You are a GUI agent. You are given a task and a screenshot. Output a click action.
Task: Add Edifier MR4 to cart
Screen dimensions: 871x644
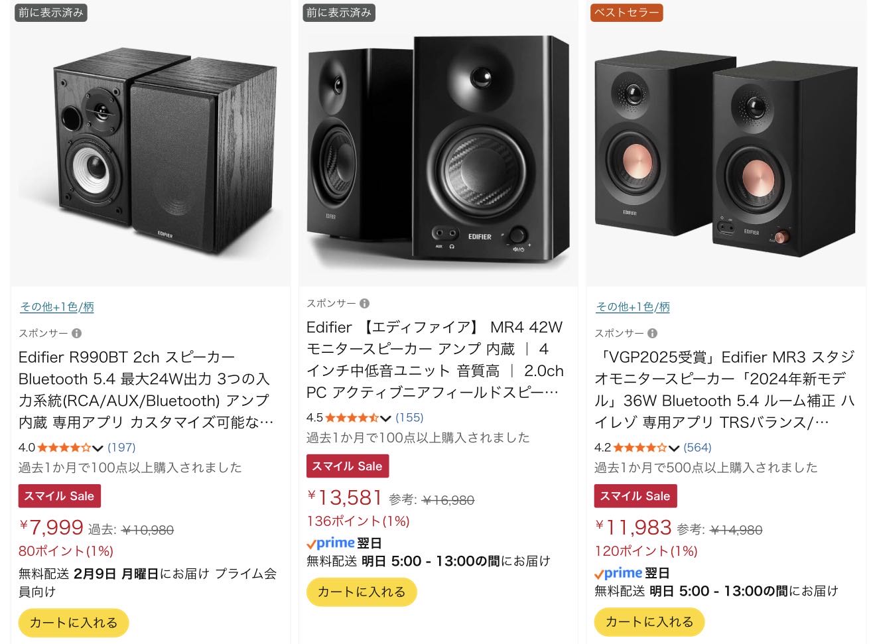(361, 592)
